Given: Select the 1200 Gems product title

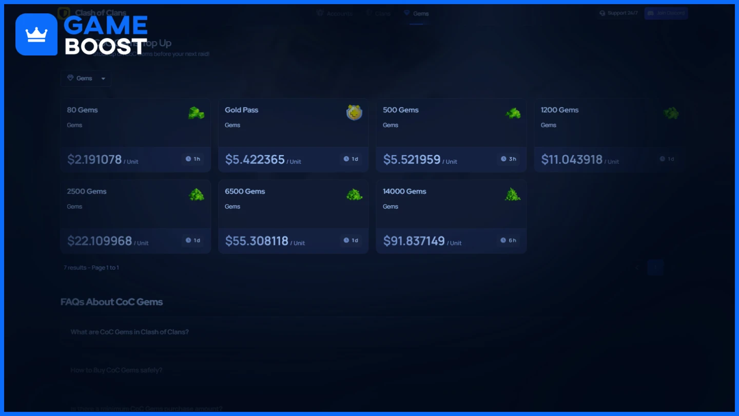Looking at the screenshot, I should [560, 110].
